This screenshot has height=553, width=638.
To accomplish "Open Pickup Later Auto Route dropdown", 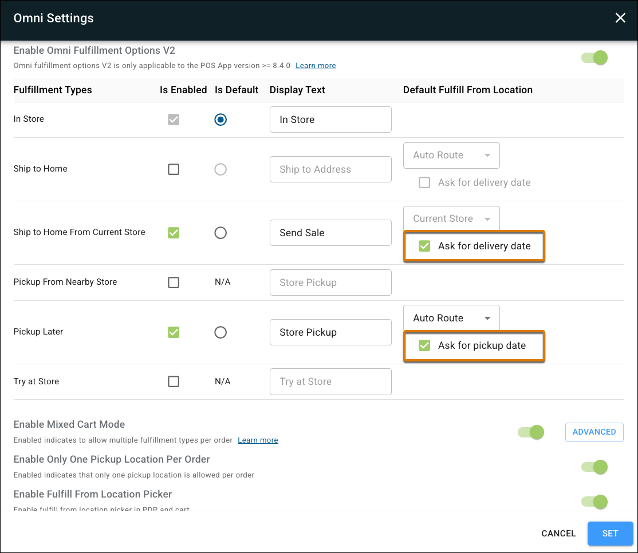I will 451,318.
